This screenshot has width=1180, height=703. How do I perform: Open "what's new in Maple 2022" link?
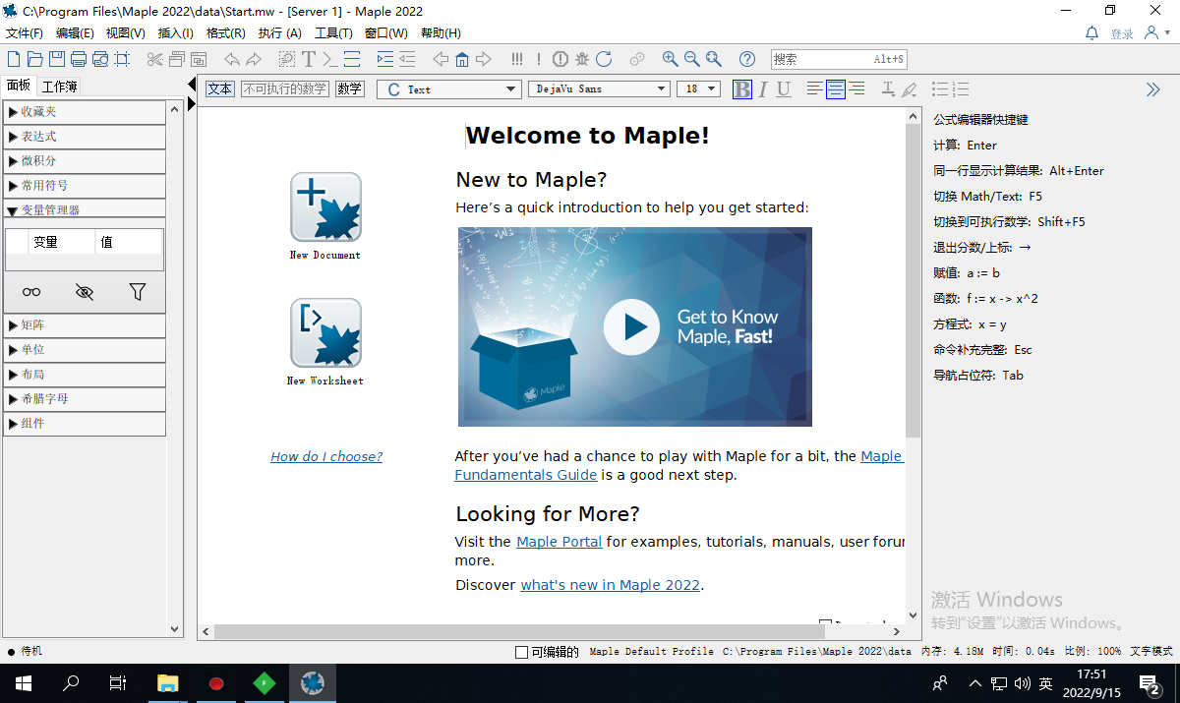point(610,585)
